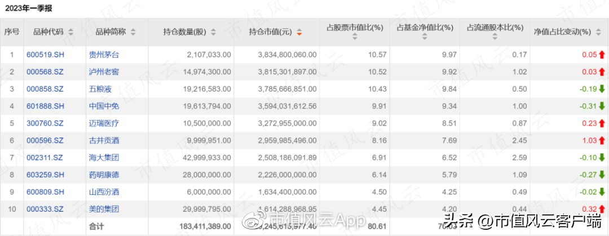The image size is (609, 236).
Task: Select holding value 3,272,955,000.00
Action: (287, 123)
